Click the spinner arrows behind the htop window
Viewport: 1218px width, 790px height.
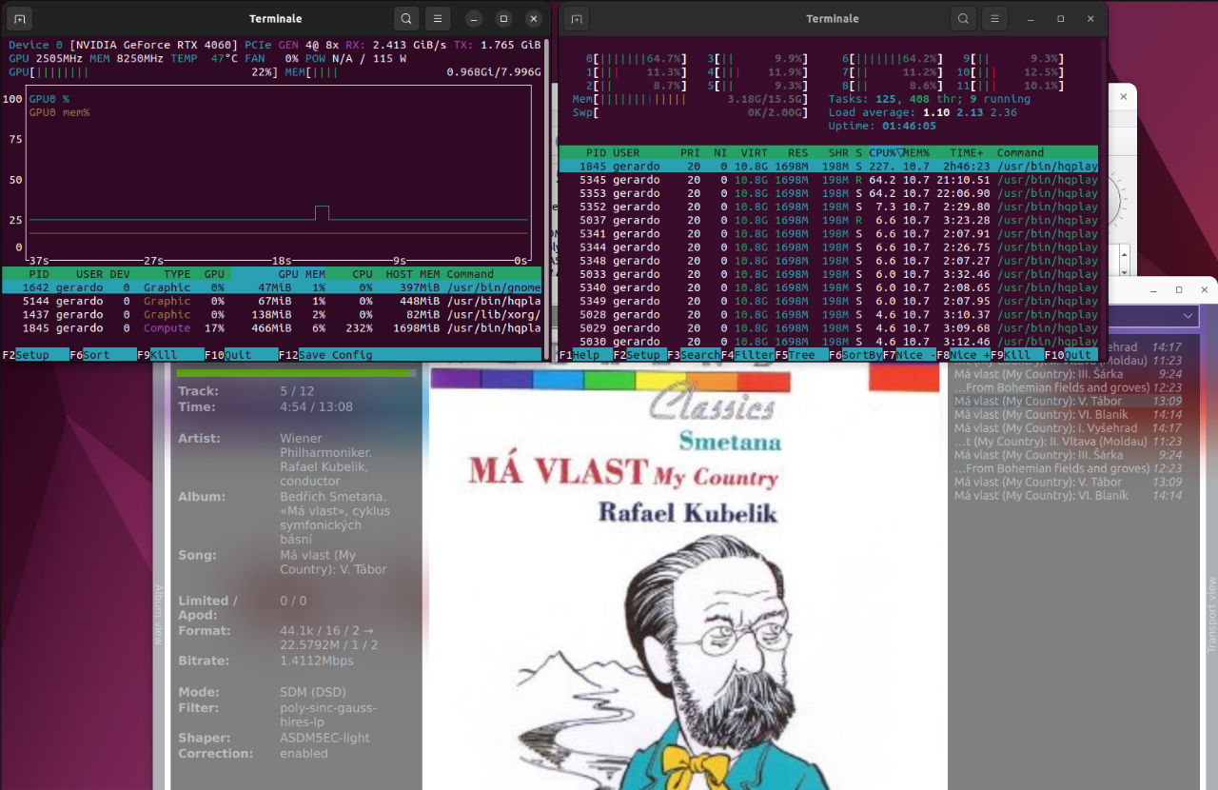tap(1124, 258)
